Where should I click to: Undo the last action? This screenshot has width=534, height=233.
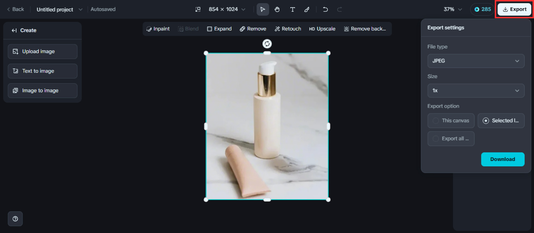coord(325,9)
